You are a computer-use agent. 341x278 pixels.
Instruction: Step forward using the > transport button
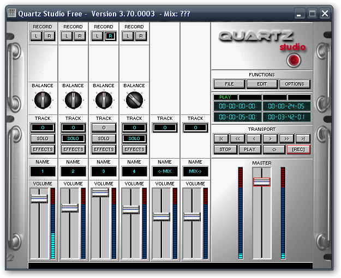click(x=270, y=138)
